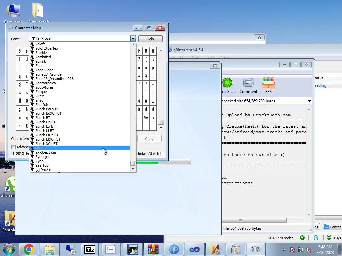Open the Windows Start menu orb
The image size is (342, 256).
(9, 249)
